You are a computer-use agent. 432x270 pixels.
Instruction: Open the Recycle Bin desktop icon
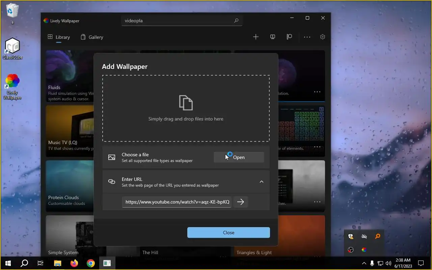click(12, 13)
